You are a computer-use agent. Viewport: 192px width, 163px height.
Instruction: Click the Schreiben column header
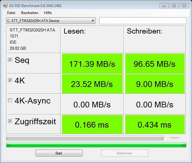click(x=145, y=31)
